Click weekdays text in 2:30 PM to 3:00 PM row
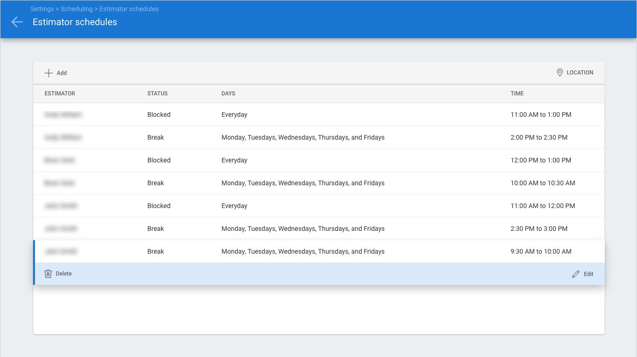Image resolution: width=637 pixels, height=357 pixels. (x=303, y=229)
